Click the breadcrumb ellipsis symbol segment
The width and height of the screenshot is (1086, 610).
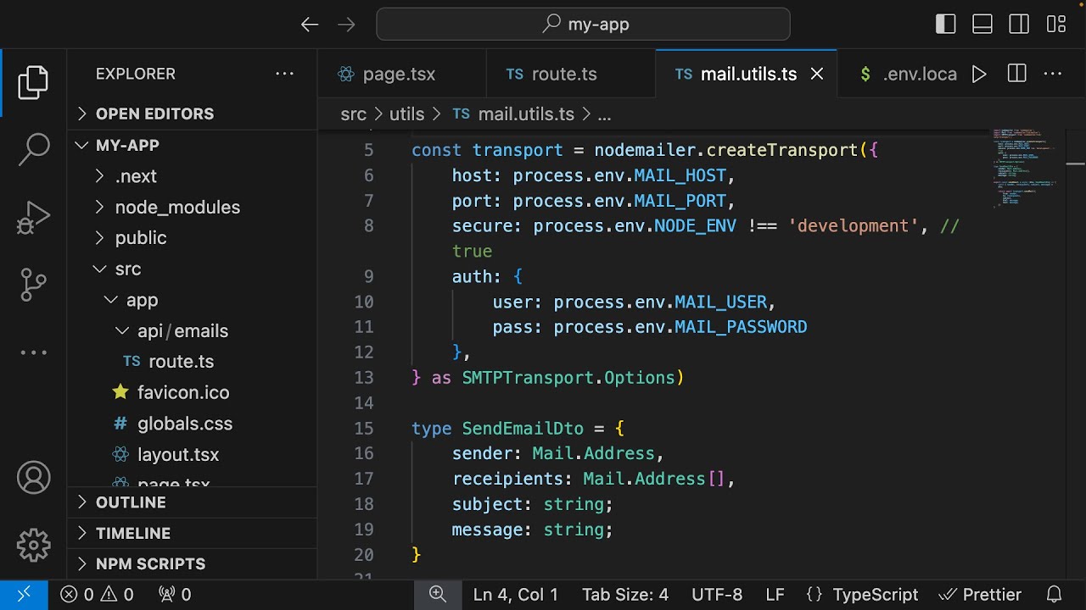[604, 114]
